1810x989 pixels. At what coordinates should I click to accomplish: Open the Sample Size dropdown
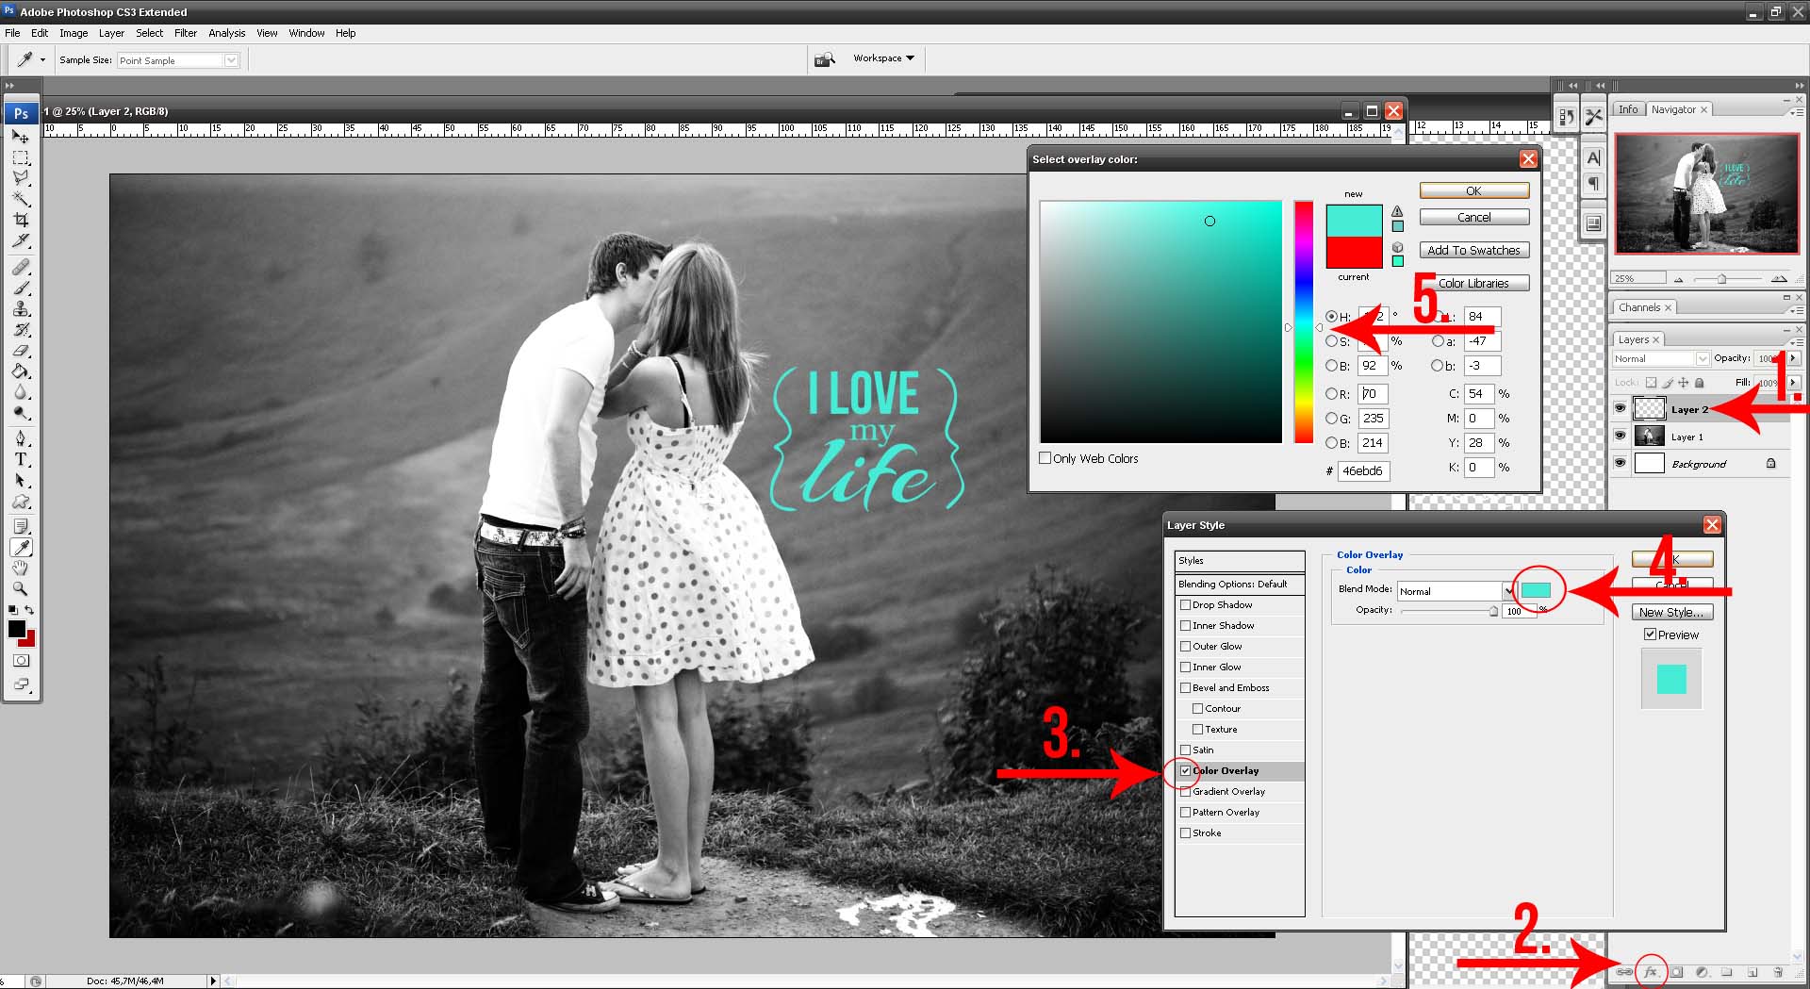pyautogui.click(x=230, y=60)
